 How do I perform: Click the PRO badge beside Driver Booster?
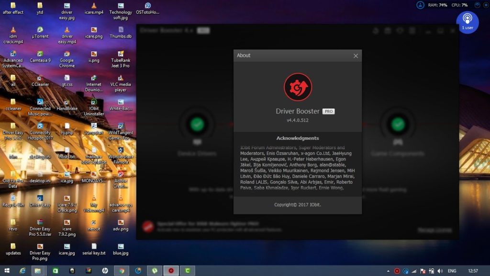[328, 111]
